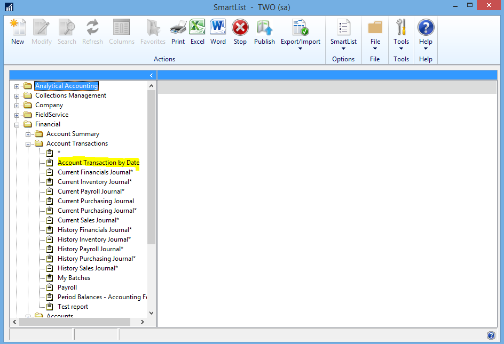Click the SmartList app icon in title bar
The image size is (504, 344).
pyautogui.click(x=9, y=7)
